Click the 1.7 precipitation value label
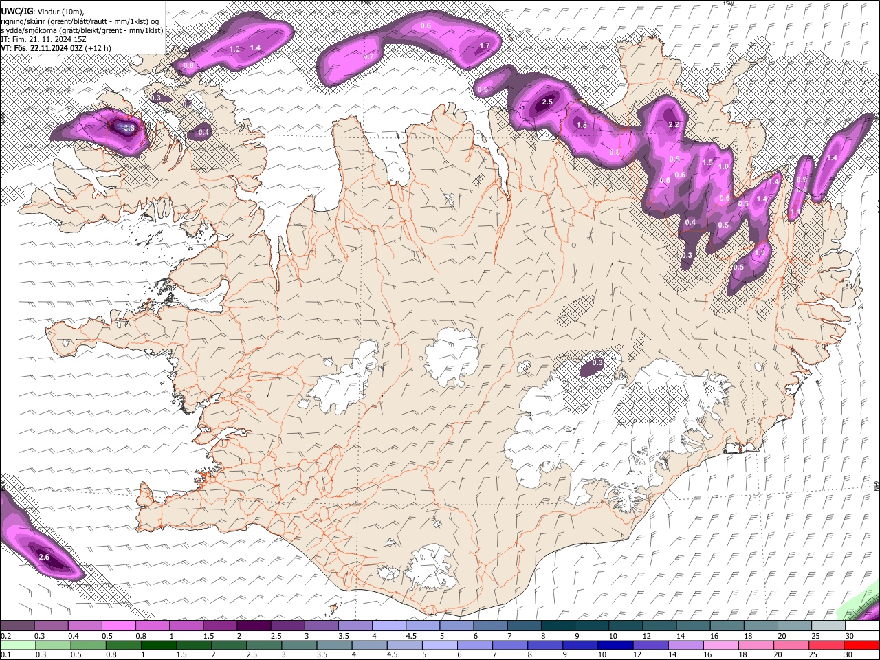Image resolution: width=880 pixels, height=660 pixels. 484,46
